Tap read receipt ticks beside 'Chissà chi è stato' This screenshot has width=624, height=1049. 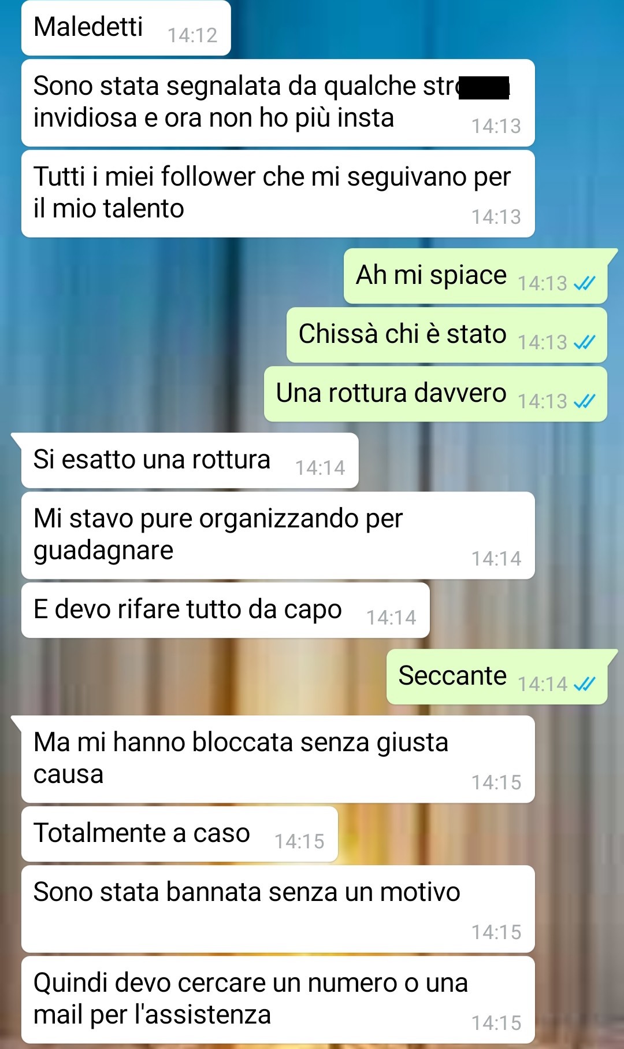pos(584,342)
